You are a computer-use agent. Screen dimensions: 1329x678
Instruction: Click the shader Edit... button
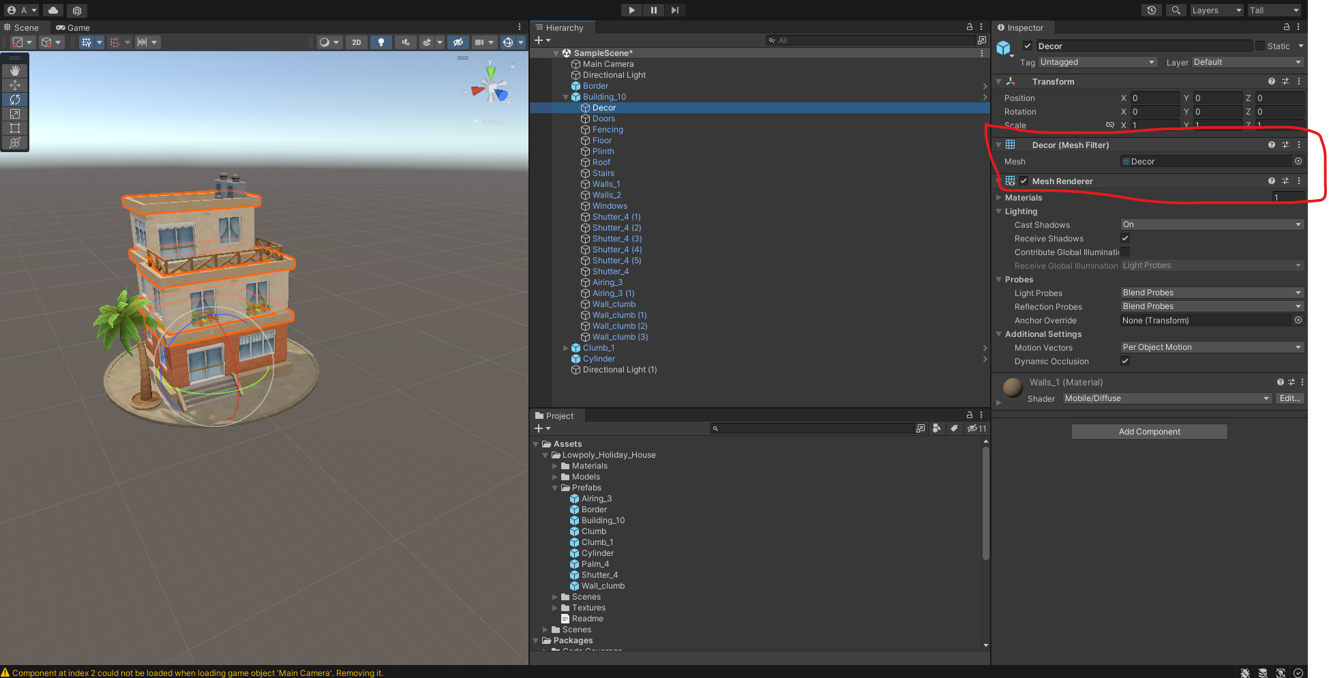point(1289,398)
